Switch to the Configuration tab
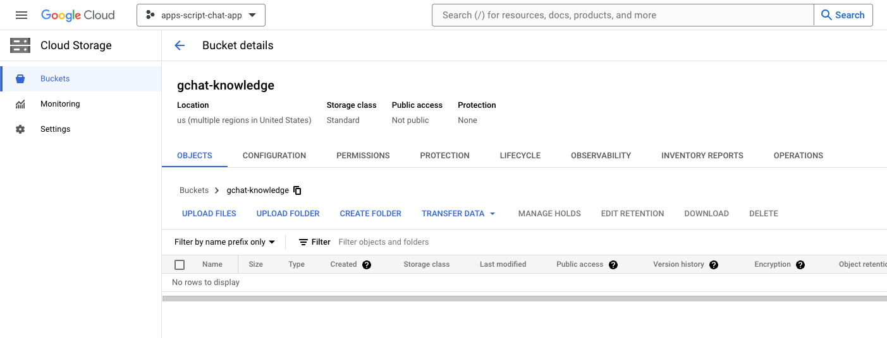887x338 pixels. (274, 156)
